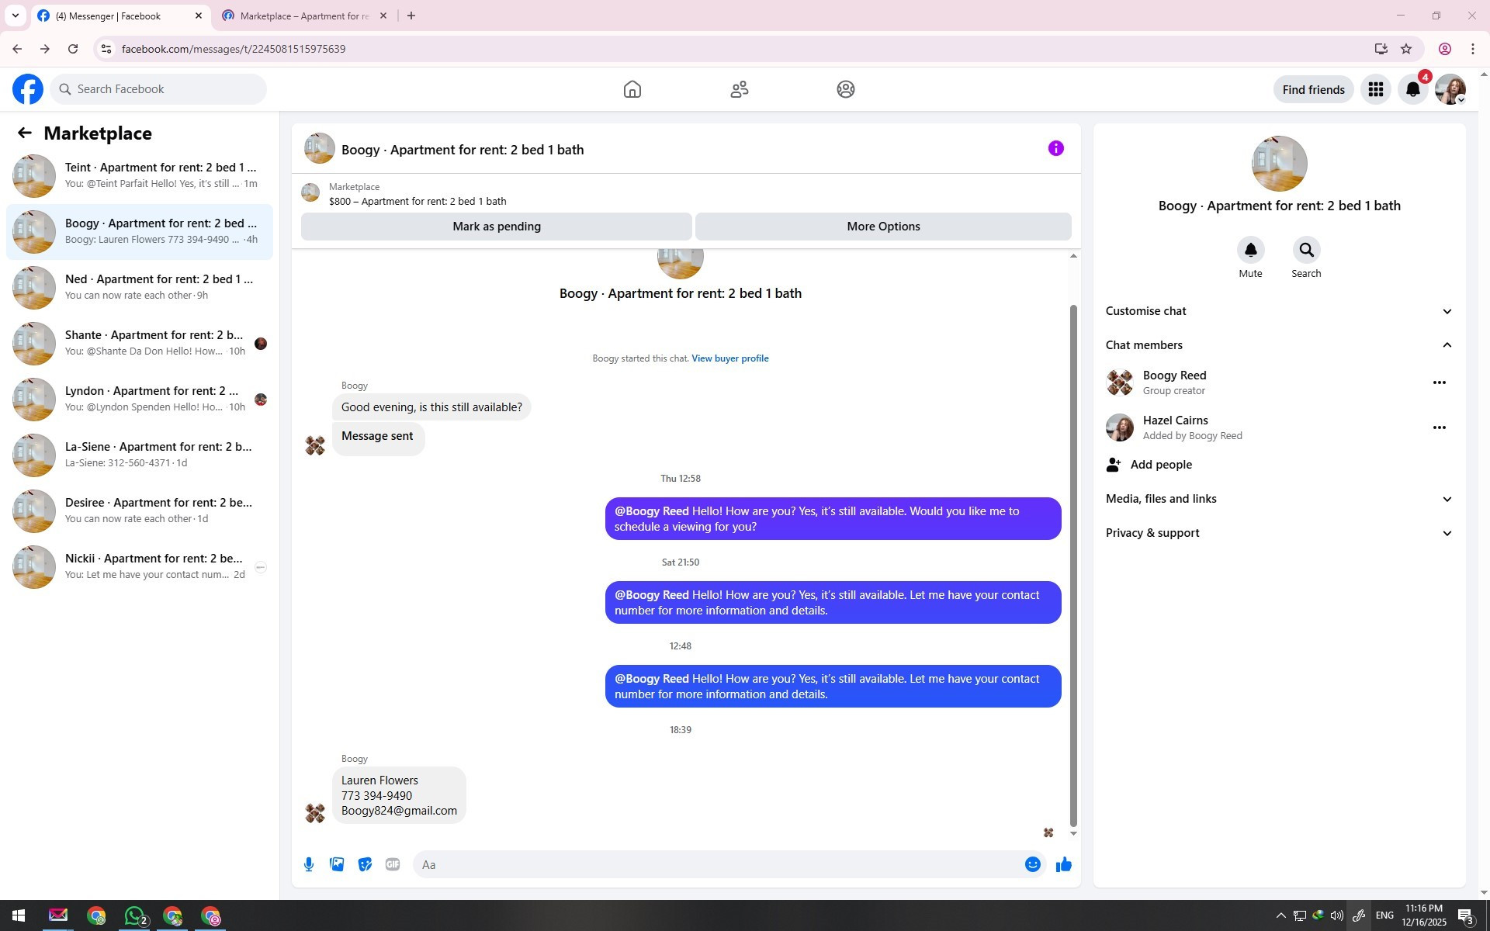The image size is (1490, 931).
Task: Click More Options button
Action: coord(883,227)
